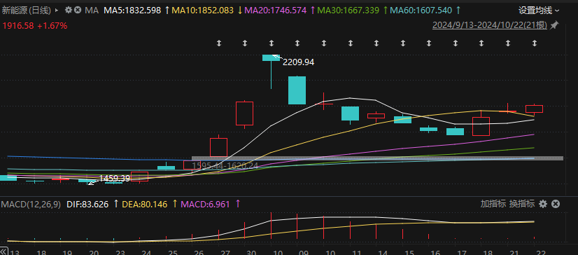Open the MA indicator settings gear
This screenshot has width=578, height=255.
[68, 10]
